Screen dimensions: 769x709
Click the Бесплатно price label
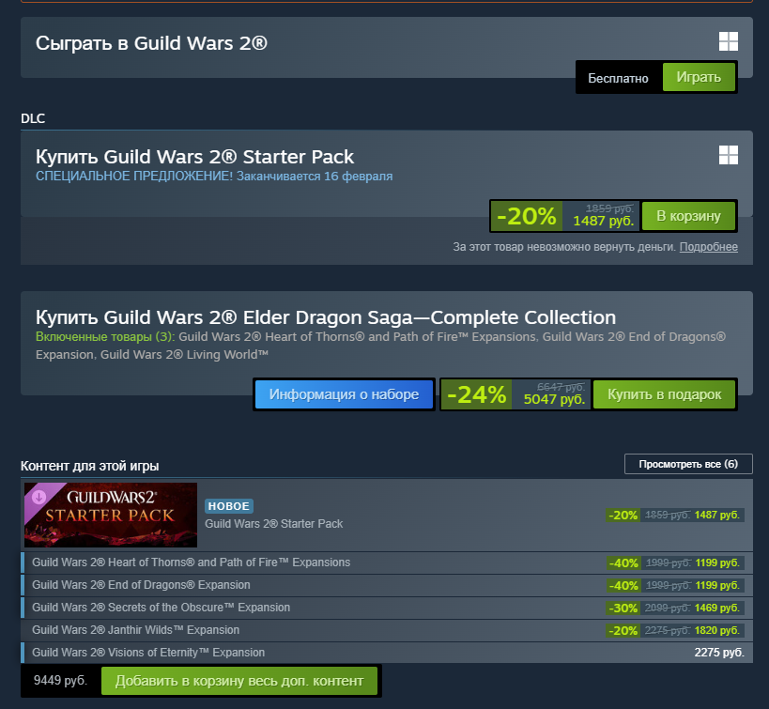[618, 79]
